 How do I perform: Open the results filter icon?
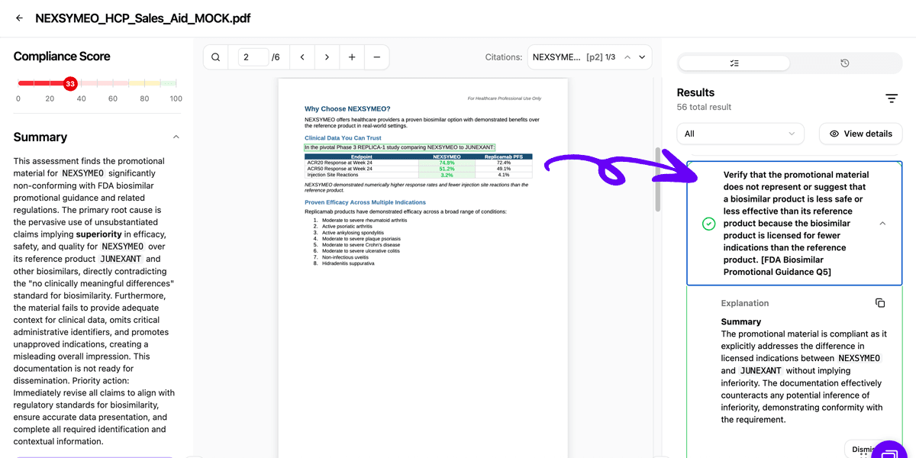coord(892,98)
